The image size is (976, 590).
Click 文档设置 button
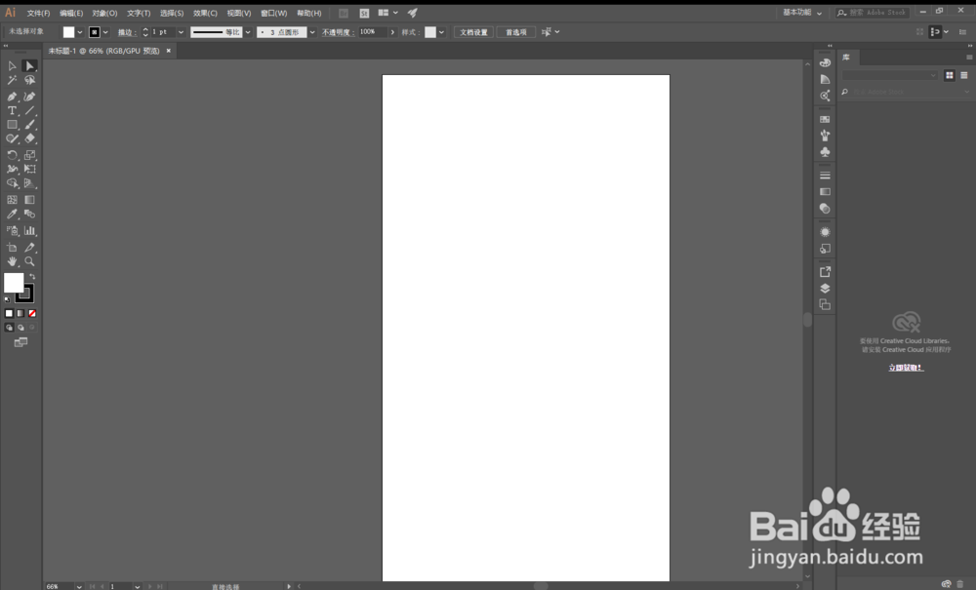[x=473, y=32]
